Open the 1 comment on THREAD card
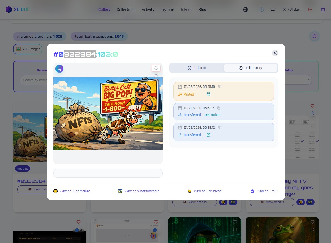This screenshot has height=243, width=331. (156, 230)
